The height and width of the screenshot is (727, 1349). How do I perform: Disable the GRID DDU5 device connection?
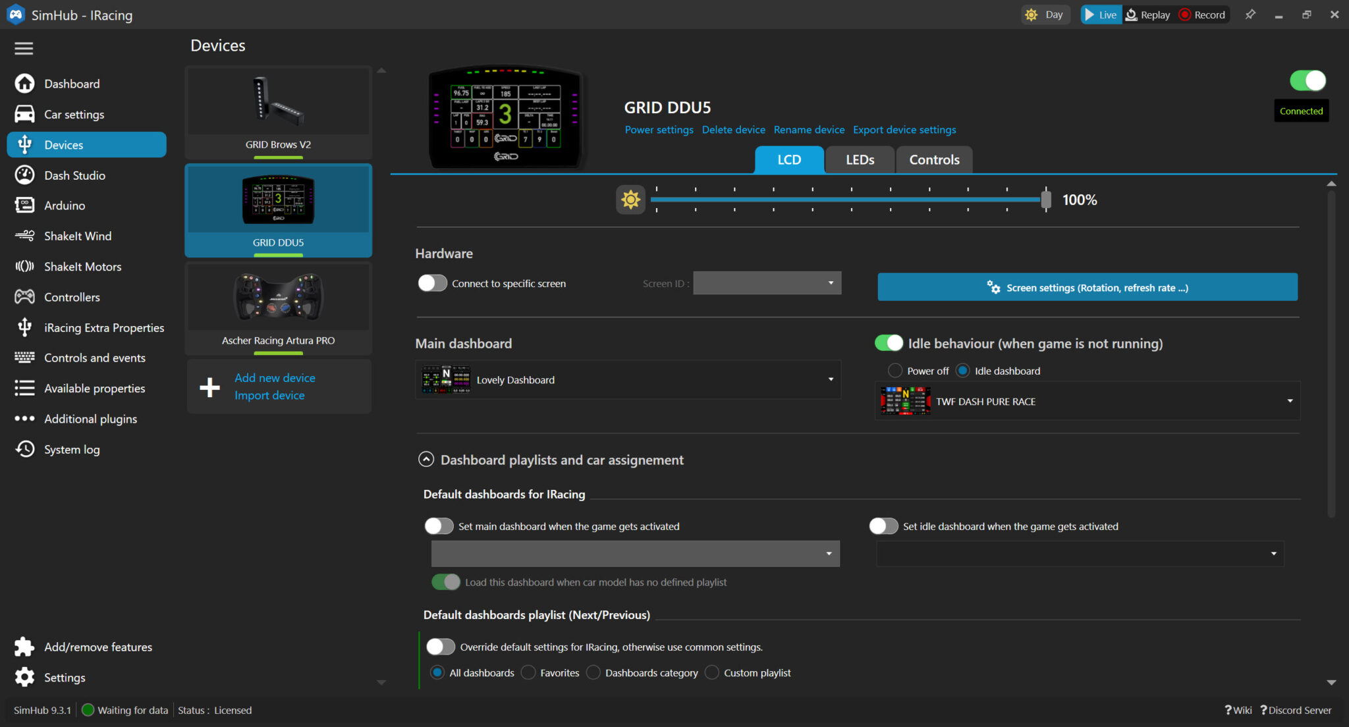[1307, 80]
